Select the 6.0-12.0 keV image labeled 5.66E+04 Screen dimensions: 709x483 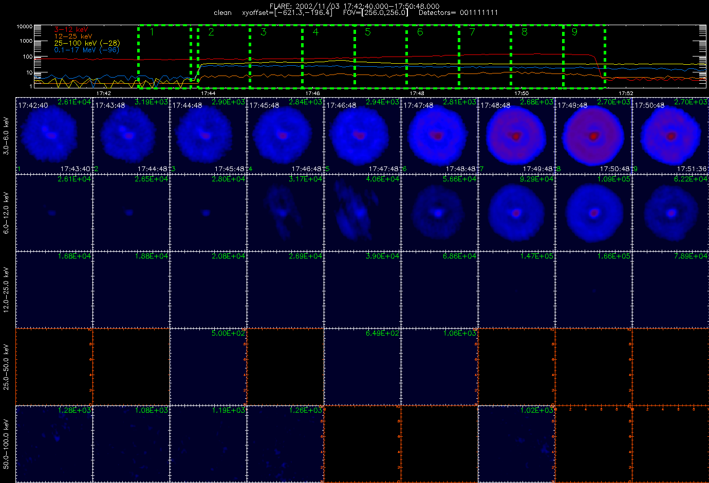coord(439,213)
